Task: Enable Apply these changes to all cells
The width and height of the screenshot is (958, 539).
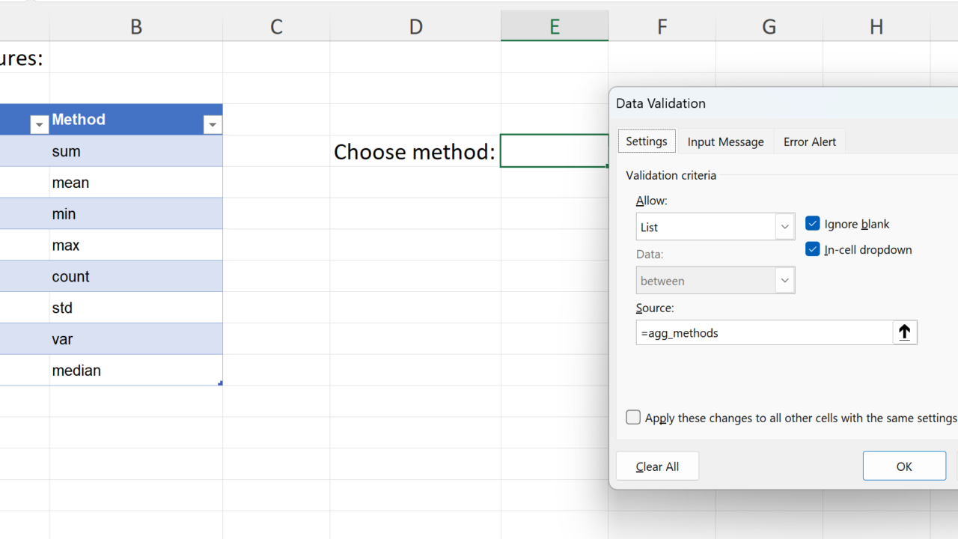Action: tap(634, 418)
